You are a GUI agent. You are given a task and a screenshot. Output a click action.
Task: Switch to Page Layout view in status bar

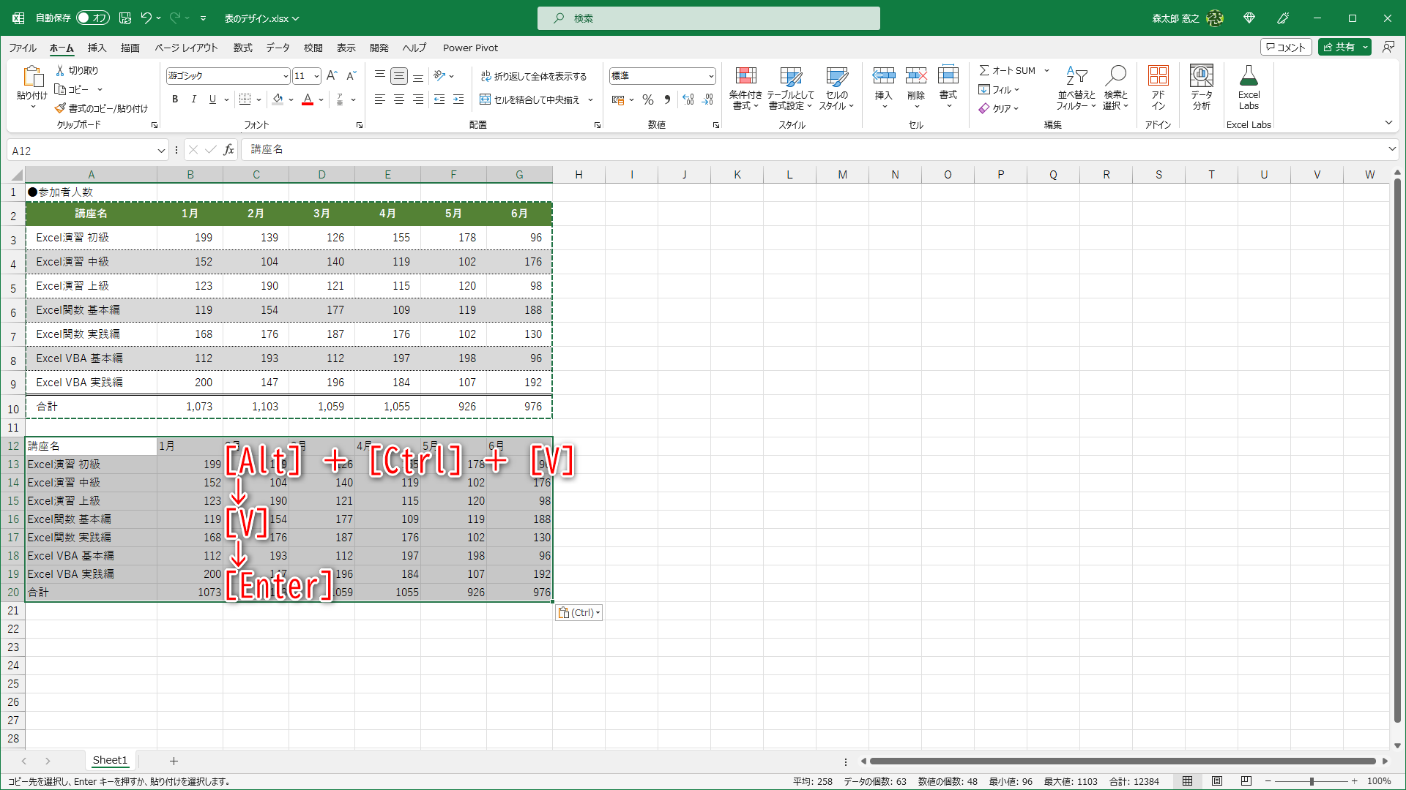click(1216, 781)
